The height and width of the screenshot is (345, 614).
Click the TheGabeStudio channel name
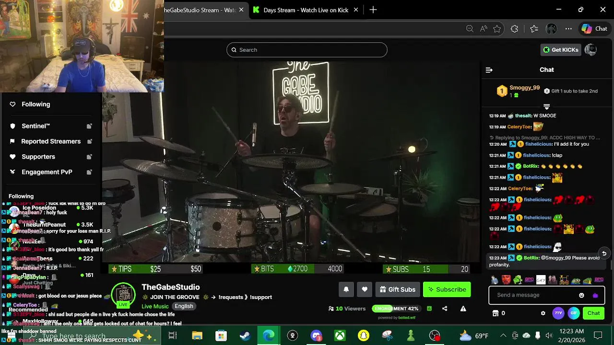click(x=171, y=287)
